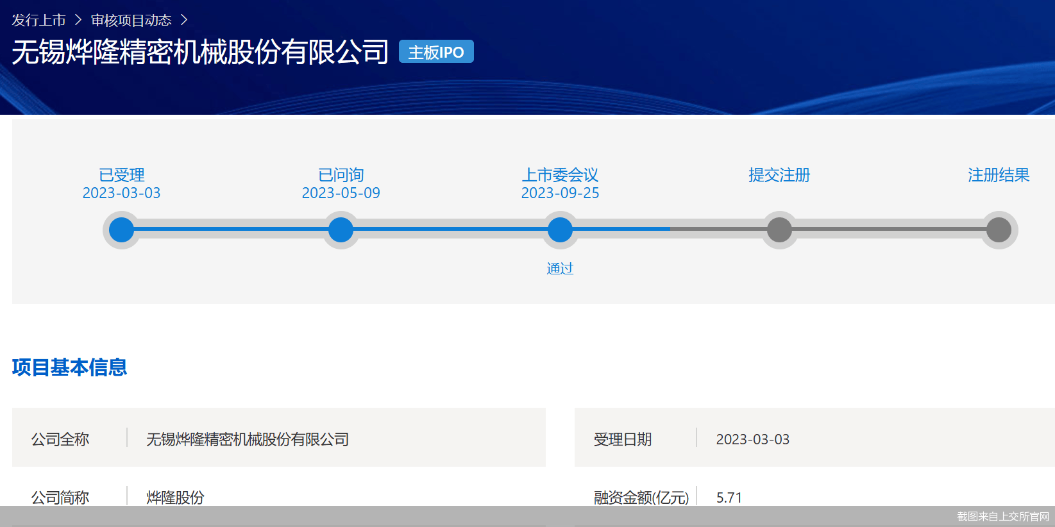This screenshot has height=527, width=1055.
Task: Select the 已受理 timeline circle
Action: click(x=121, y=230)
